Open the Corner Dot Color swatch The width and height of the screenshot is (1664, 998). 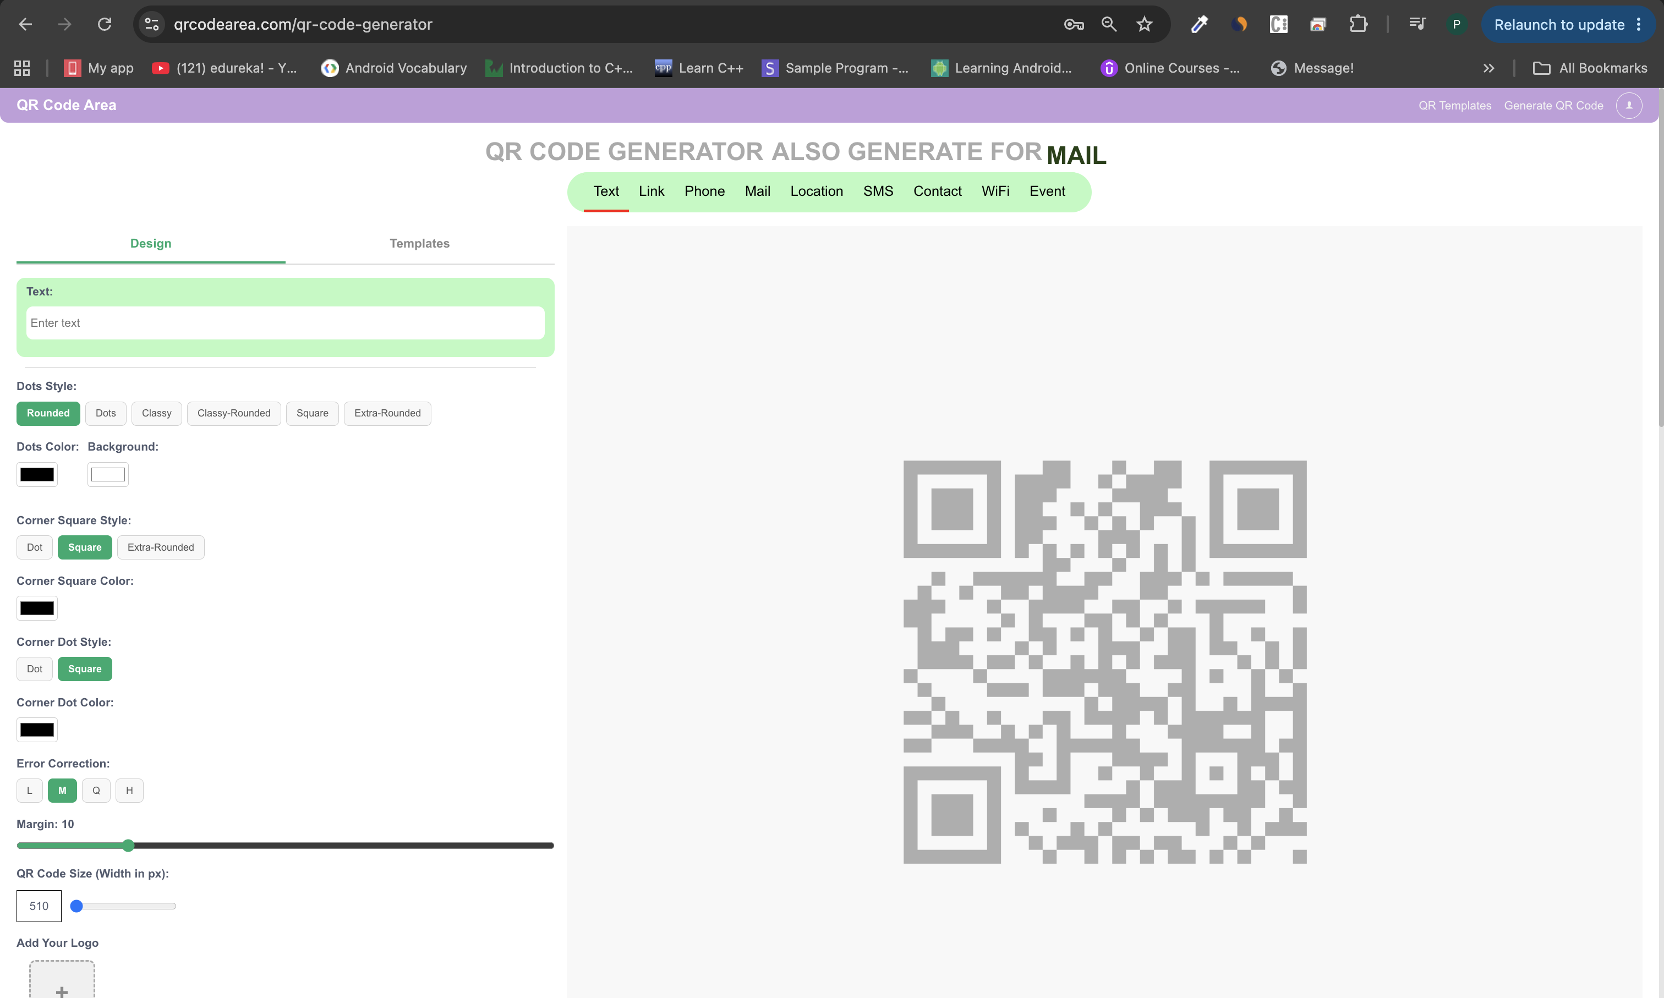point(37,730)
